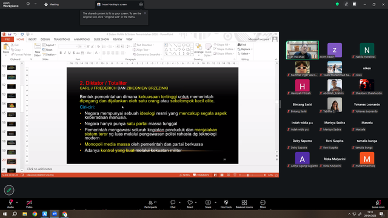
Task: Click the Save icon in PowerPoint title bar
Action: (10, 34)
